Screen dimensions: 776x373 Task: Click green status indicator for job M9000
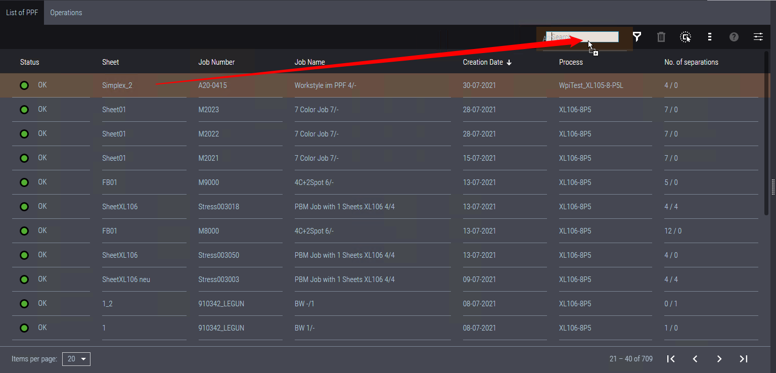tap(24, 182)
